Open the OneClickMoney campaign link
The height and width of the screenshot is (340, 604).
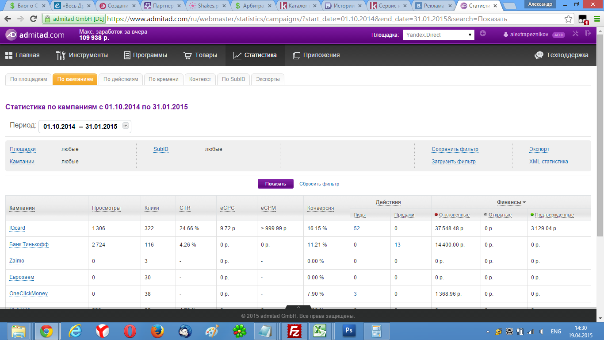28,294
